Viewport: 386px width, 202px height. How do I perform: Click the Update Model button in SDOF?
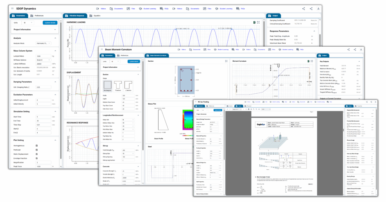click(50, 23)
